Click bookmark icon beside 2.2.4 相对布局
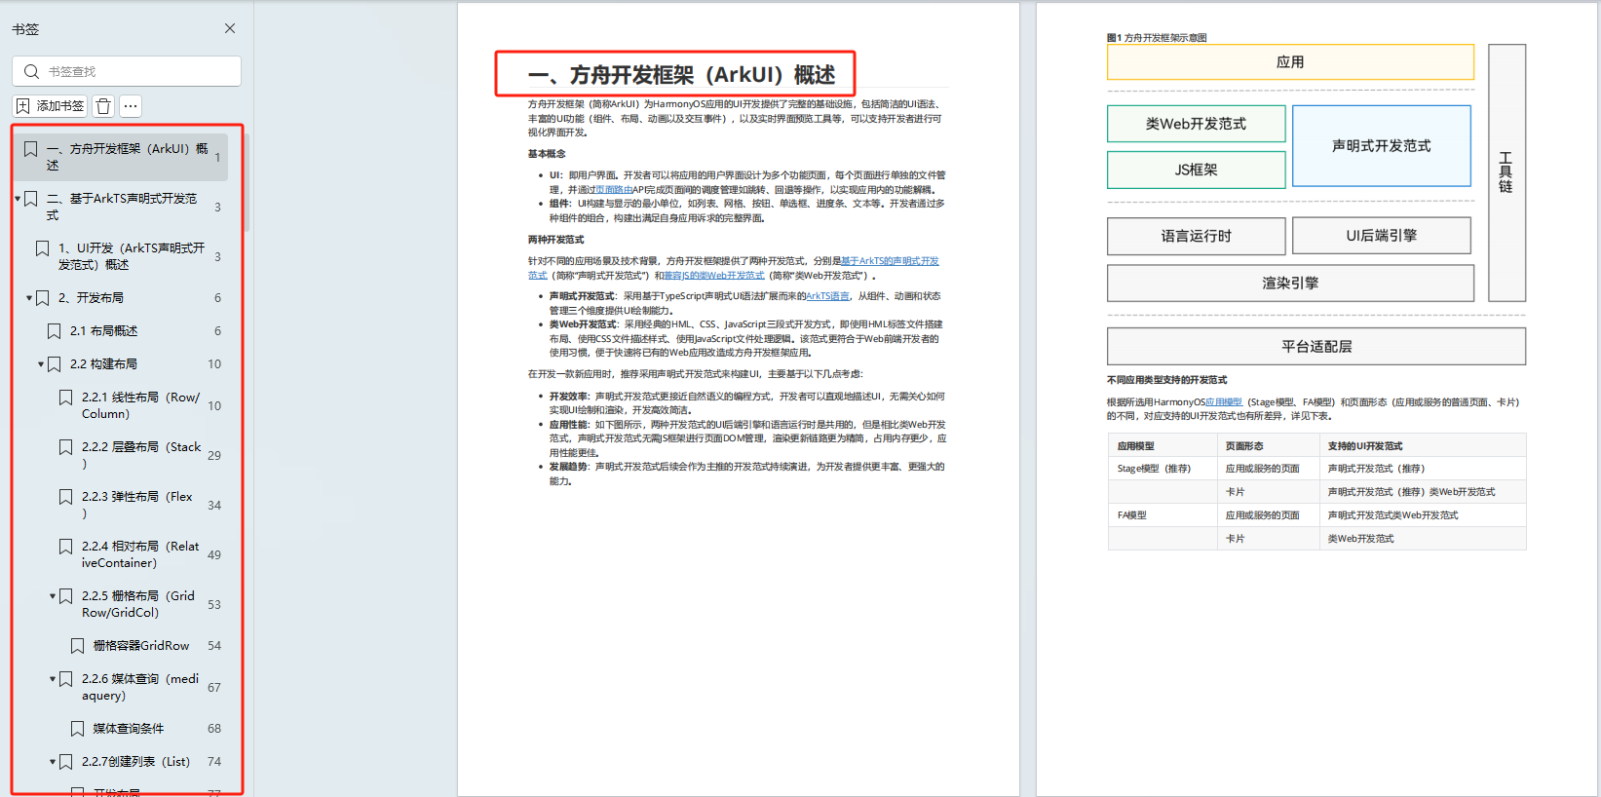The height and width of the screenshot is (797, 1601). 66,547
